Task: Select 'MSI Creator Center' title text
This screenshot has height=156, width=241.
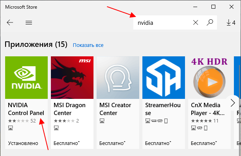Action: click(115, 109)
